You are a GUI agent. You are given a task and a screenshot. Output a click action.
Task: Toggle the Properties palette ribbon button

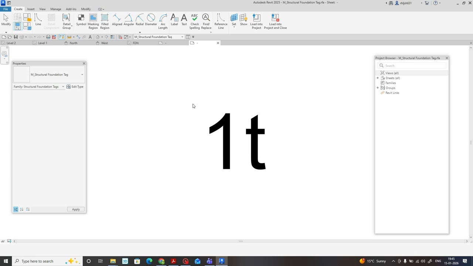[17, 26]
